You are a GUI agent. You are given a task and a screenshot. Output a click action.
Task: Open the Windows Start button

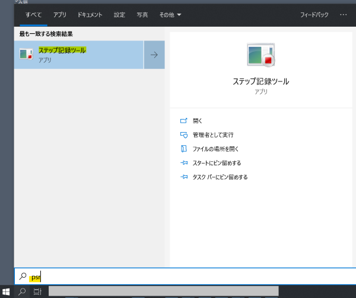(x=6, y=291)
